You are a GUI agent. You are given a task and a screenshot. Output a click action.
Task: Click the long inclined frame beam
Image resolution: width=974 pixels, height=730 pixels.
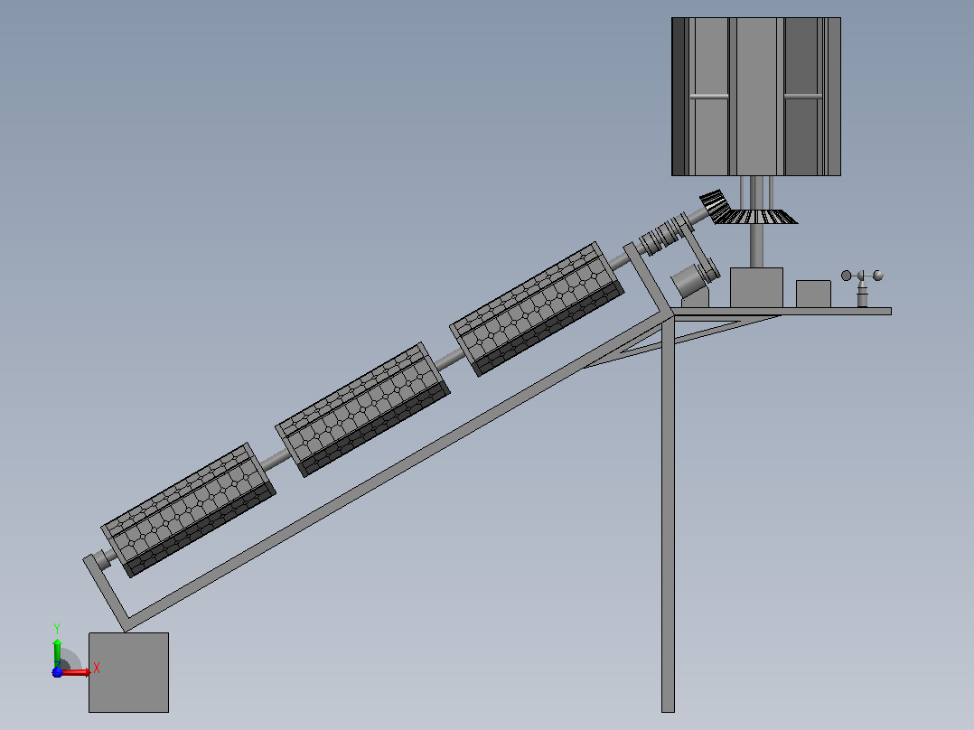tap(398, 469)
